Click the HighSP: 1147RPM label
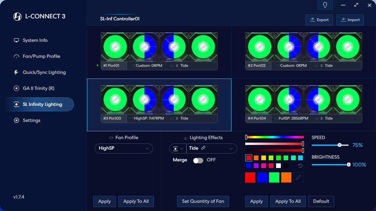The width and height of the screenshot is (376, 211). coord(149,118)
